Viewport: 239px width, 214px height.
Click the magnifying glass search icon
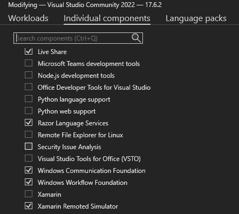pyautogui.click(x=136, y=38)
